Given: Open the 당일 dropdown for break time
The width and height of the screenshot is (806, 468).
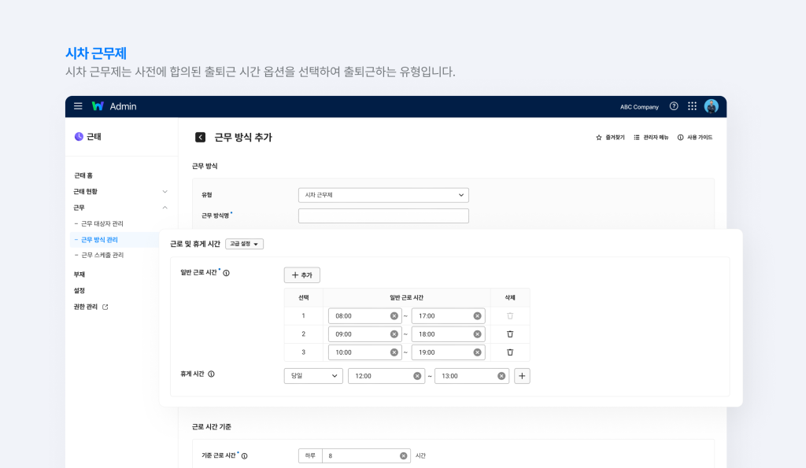Looking at the screenshot, I should [x=312, y=376].
